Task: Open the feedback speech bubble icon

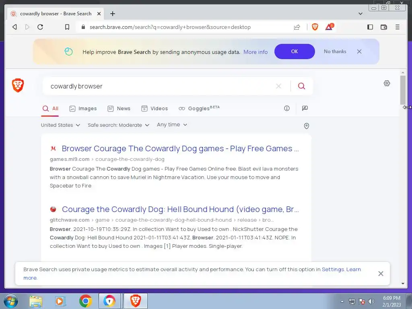Action: (305, 108)
